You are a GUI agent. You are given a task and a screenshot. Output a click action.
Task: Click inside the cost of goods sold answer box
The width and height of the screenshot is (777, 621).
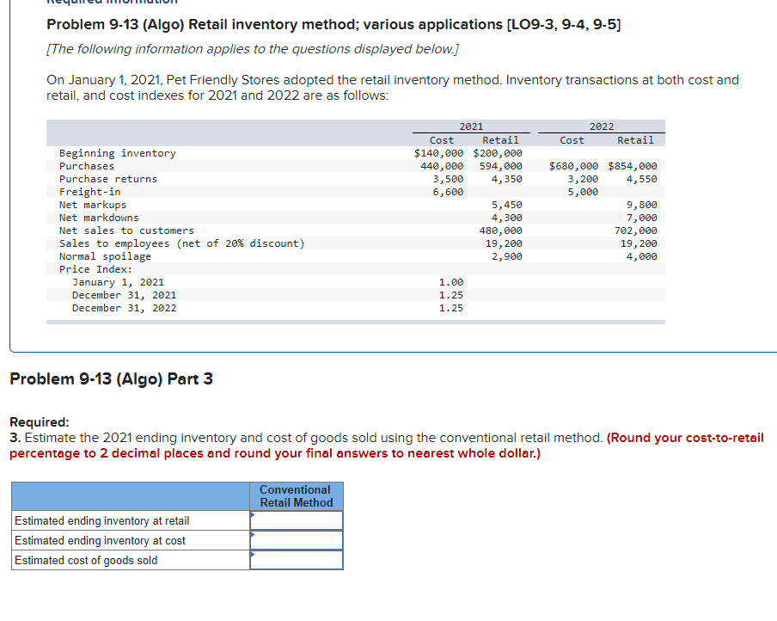pyautogui.click(x=297, y=559)
